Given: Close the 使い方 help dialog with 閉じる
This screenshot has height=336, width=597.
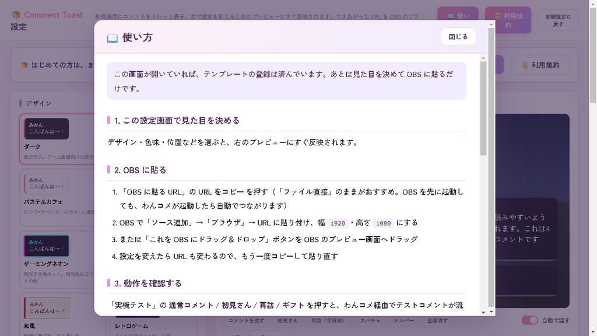Looking at the screenshot, I should [x=458, y=37].
